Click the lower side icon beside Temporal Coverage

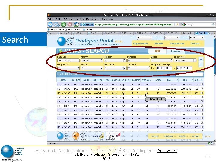(201, 64)
